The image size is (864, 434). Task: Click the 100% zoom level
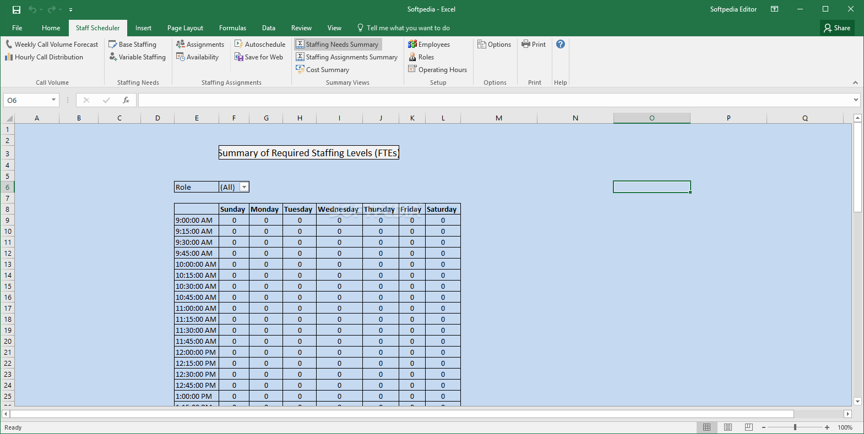pos(845,427)
